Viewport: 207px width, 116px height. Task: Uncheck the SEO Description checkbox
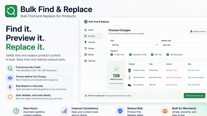(x=168, y=55)
